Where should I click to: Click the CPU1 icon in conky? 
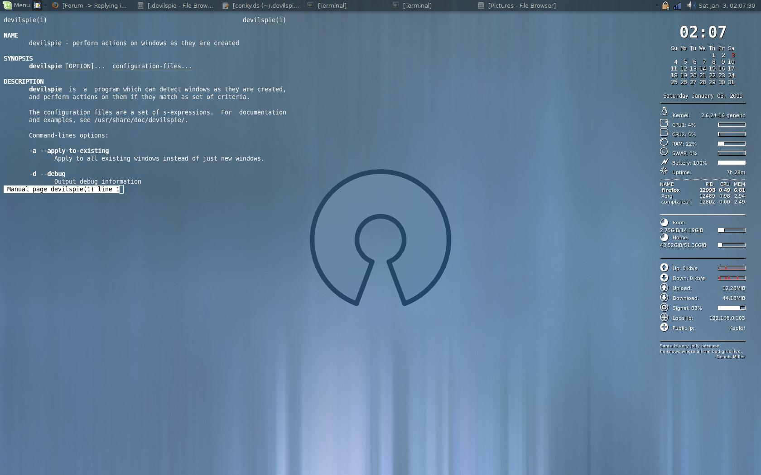coord(664,123)
